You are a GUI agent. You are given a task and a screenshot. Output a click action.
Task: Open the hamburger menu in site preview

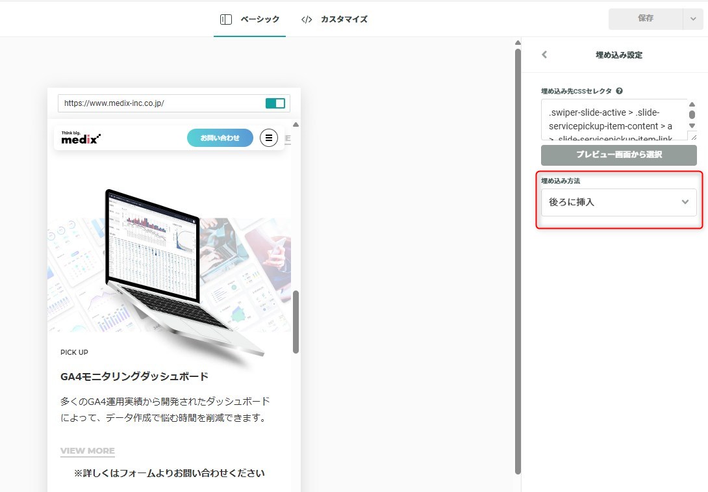tap(269, 138)
